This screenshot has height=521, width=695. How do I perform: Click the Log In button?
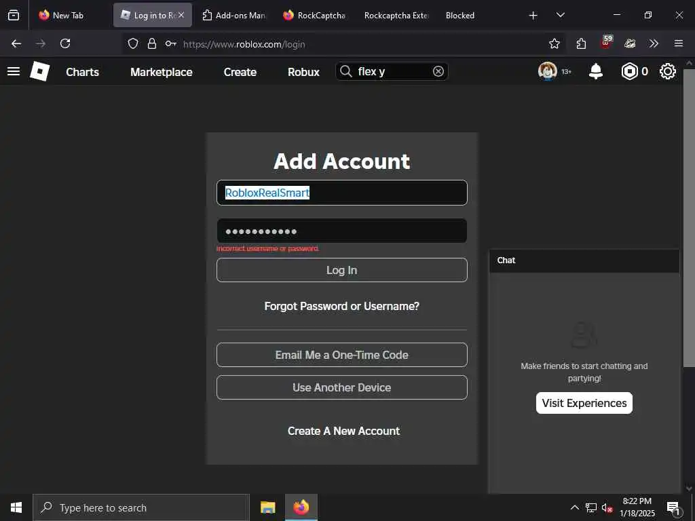342,270
